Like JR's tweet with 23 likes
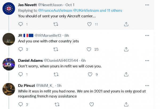This screenshot has width=160, height=109. (x=90, y=49)
